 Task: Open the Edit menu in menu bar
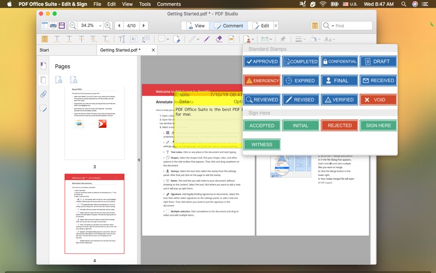pyautogui.click(x=112, y=4)
